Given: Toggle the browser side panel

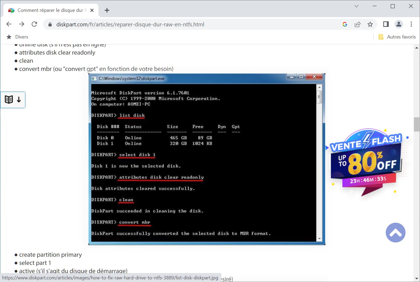Looking at the screenshot, I should click(386, 24).
